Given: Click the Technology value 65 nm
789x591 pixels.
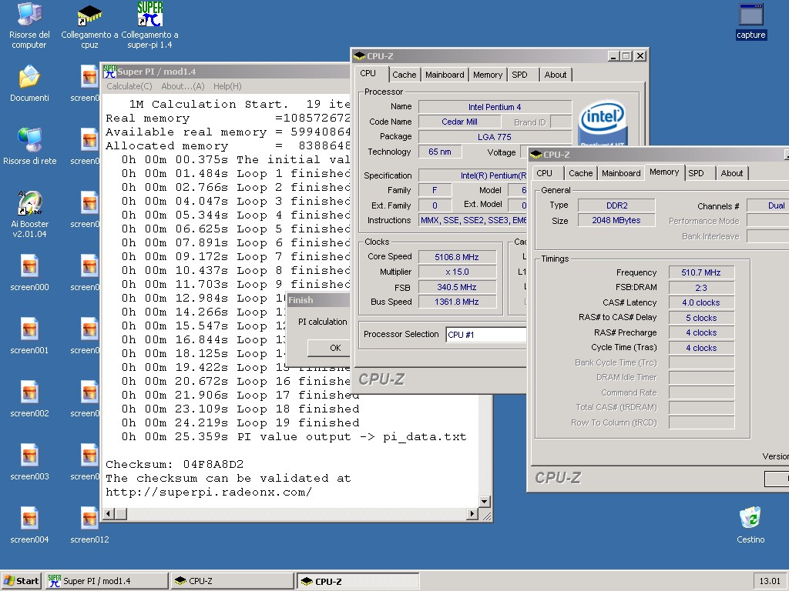Looking at the screenshot, I should (440, 152).
